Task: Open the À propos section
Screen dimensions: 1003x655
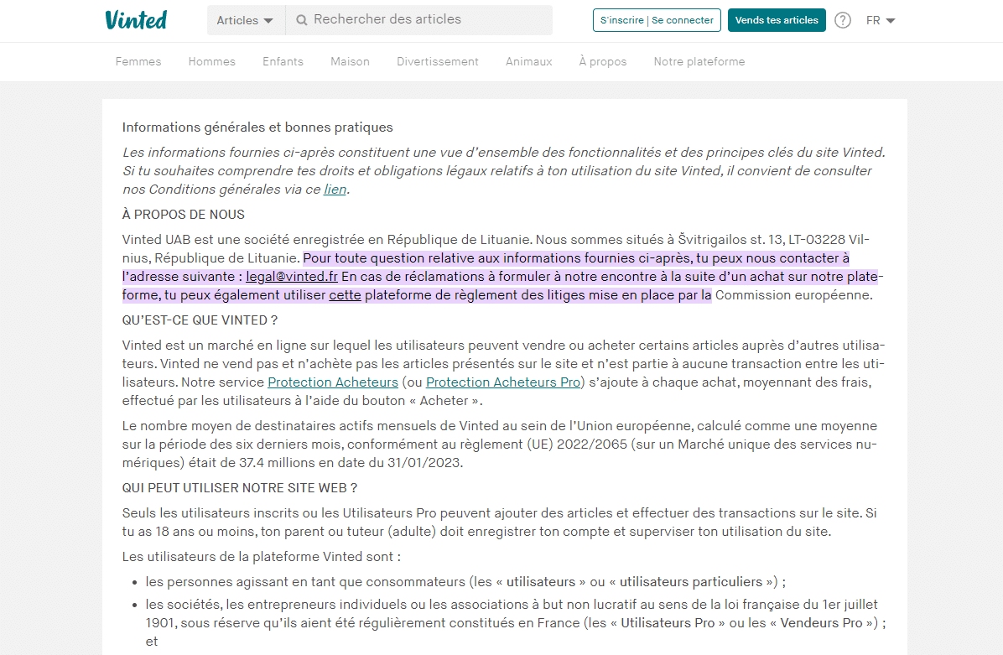Action: point(602,61)
